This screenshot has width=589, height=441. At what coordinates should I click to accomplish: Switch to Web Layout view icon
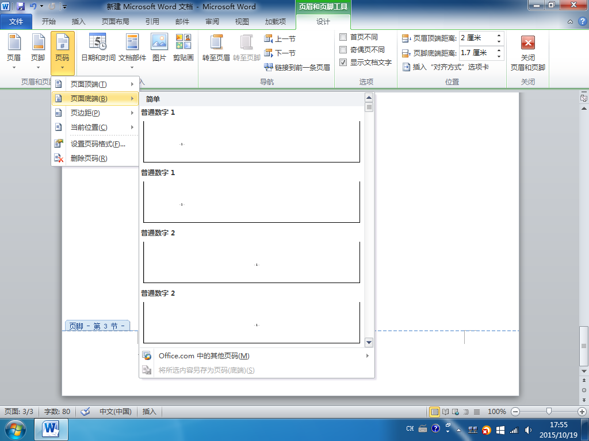click(x=456, y=412)
